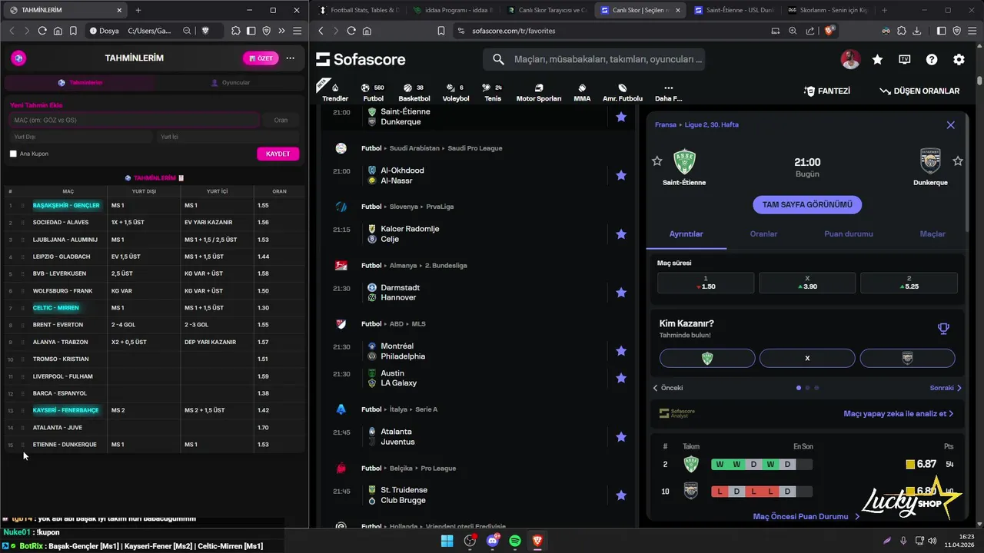Image resolution: width=984 pixels, height=553 pixels.
Task: Click the Sofascore logo
Action: pyautogui.click(x=361, y=59)
